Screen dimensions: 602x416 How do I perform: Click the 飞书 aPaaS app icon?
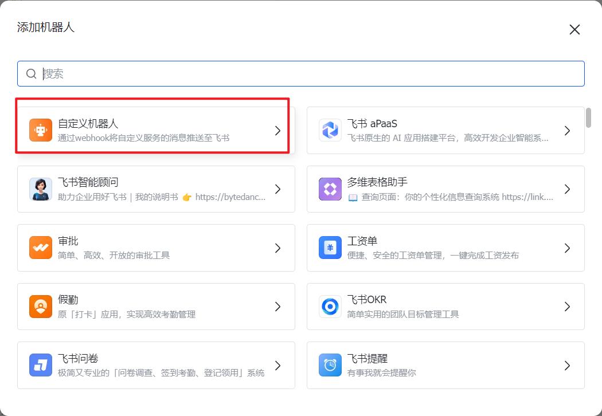click(x=330, y=130)
